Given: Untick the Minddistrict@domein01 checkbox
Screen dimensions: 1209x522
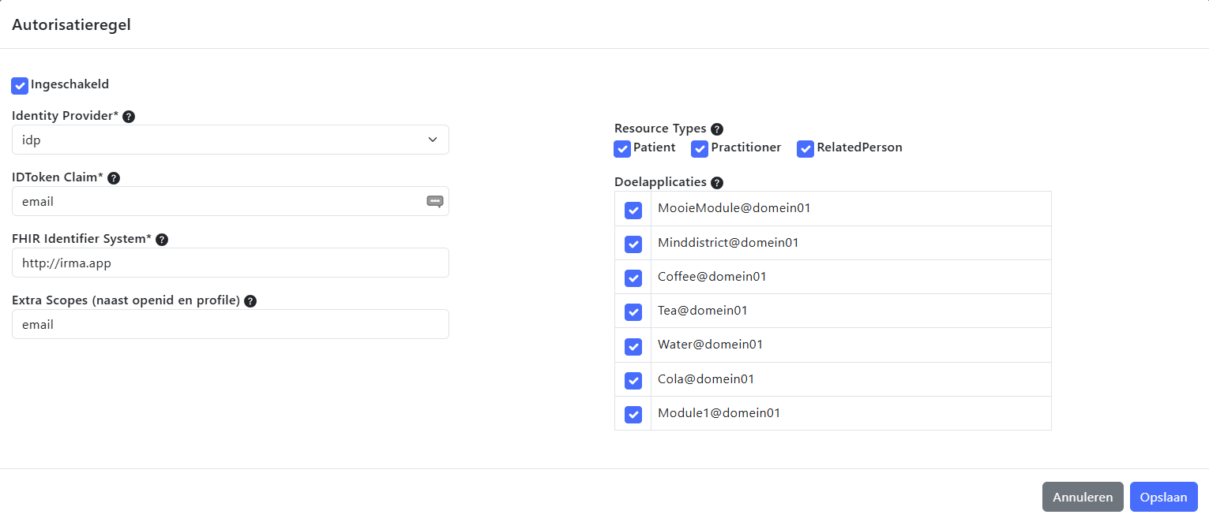Looking at the screenshot, I should point(633,244).
